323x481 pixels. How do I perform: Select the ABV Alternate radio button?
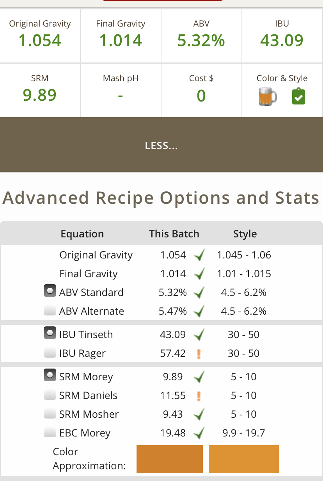pos(50,311)
